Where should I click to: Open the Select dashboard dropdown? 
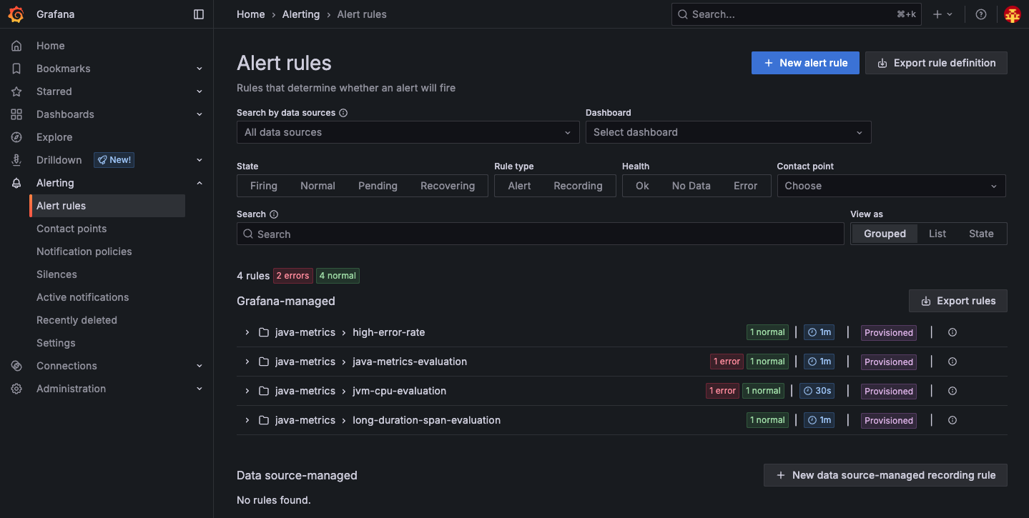point(729,132)
